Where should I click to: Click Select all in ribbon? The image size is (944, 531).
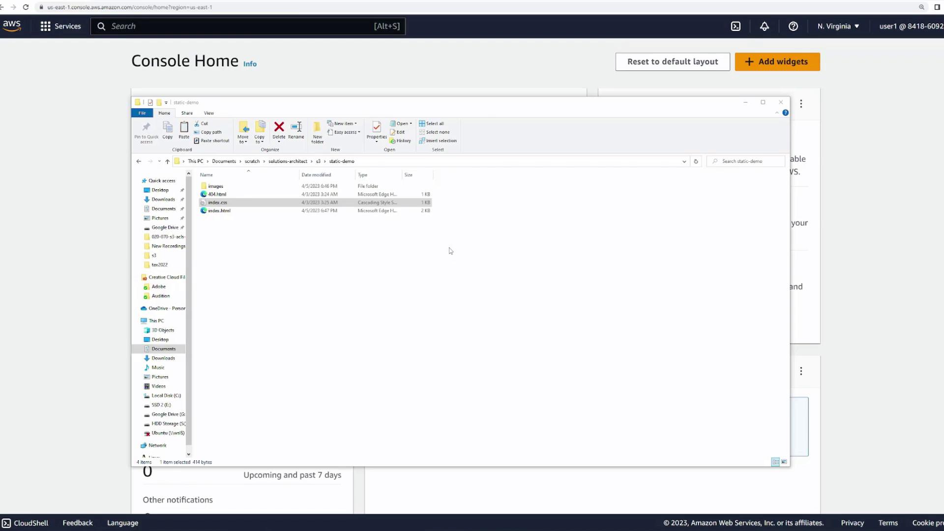tap(432, 123)
